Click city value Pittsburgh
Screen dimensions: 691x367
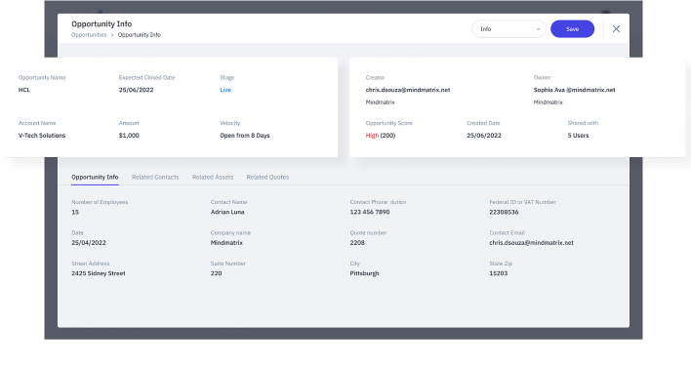364,273
